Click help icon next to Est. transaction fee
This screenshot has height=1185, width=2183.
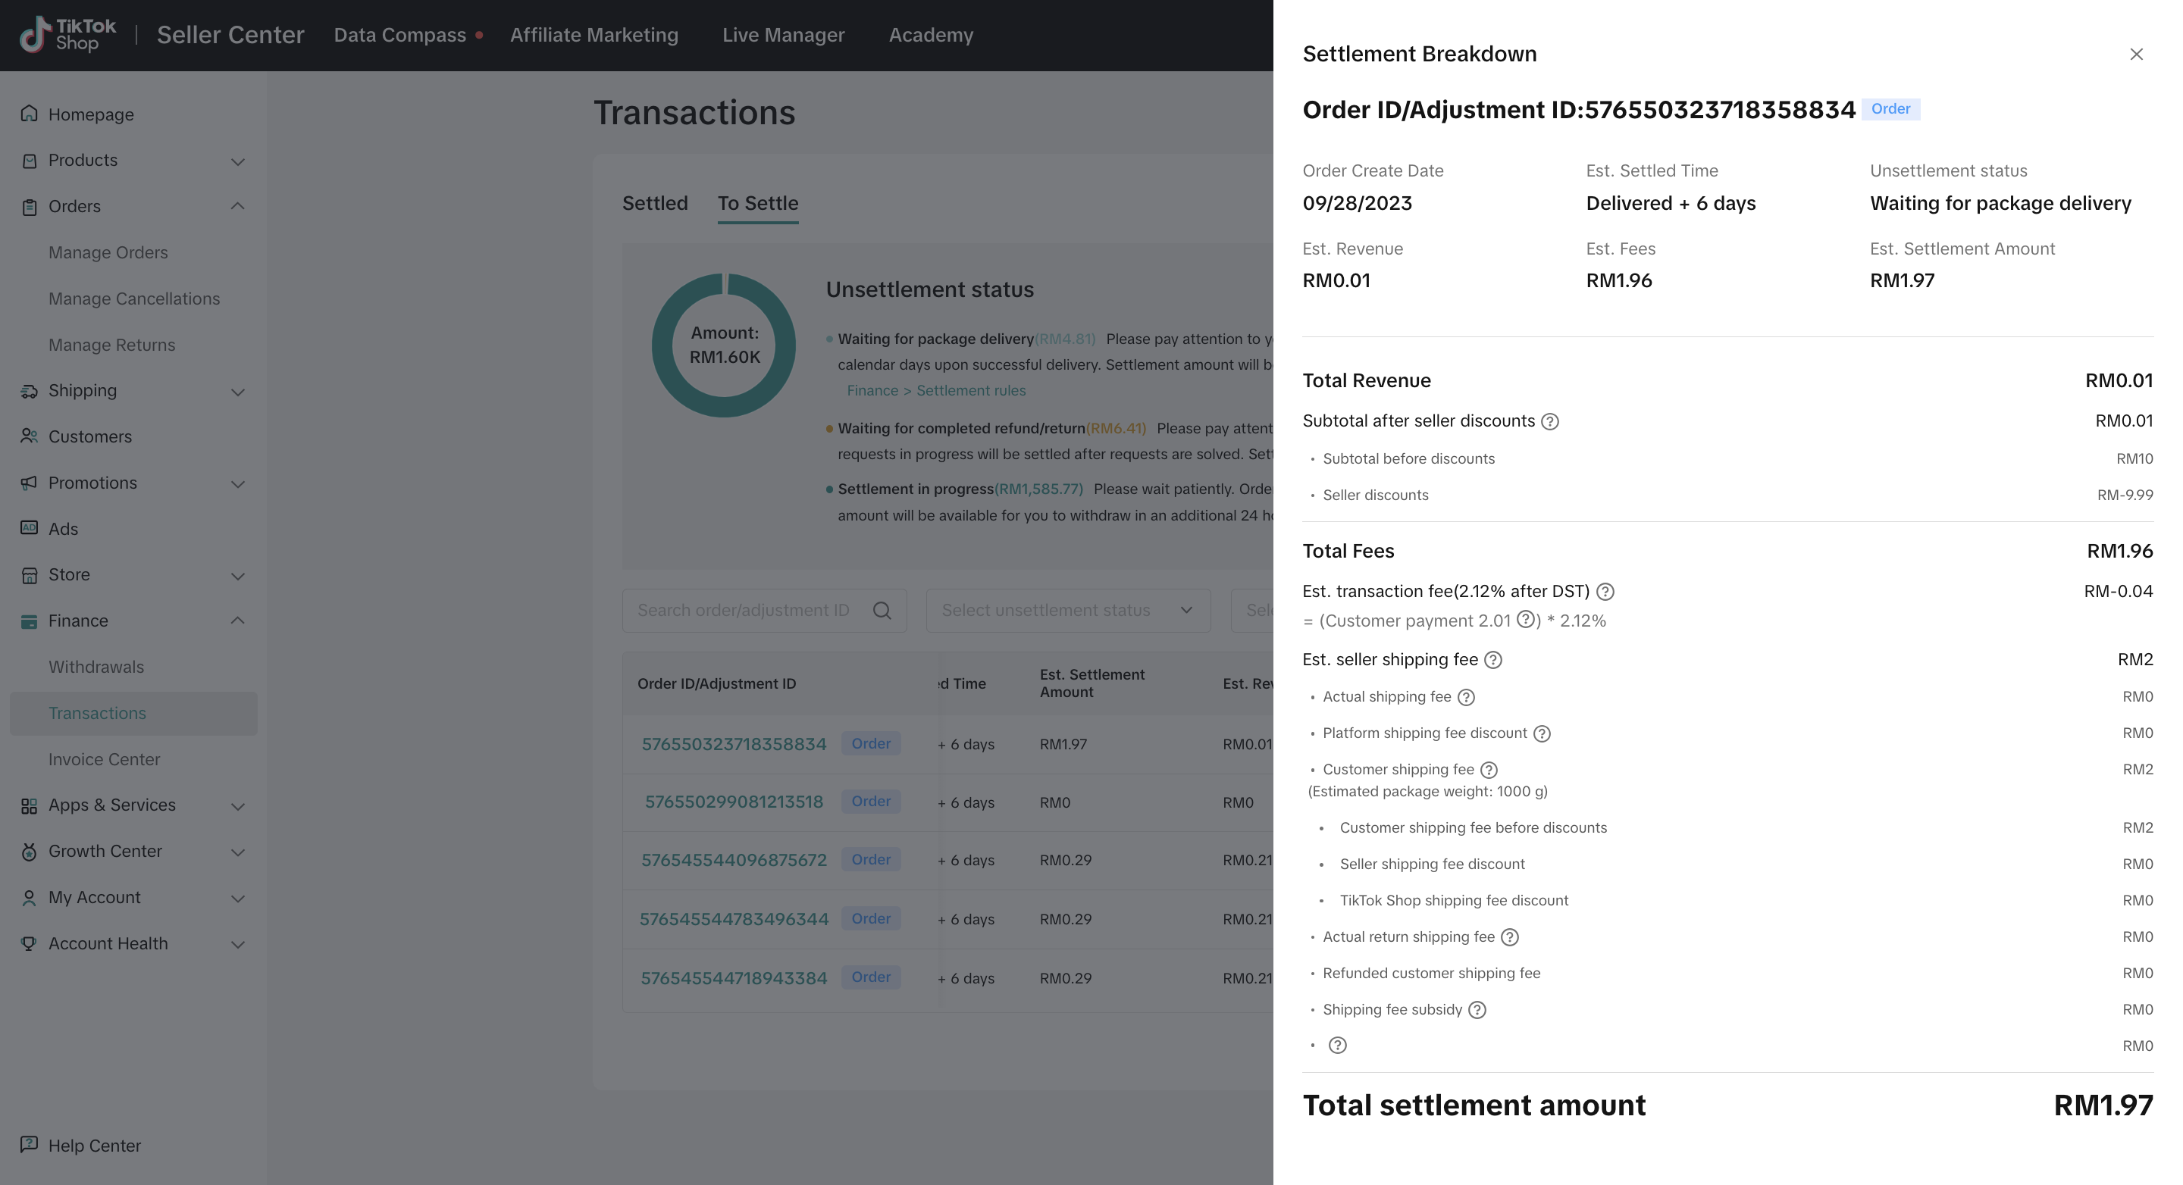point(1604,592)
